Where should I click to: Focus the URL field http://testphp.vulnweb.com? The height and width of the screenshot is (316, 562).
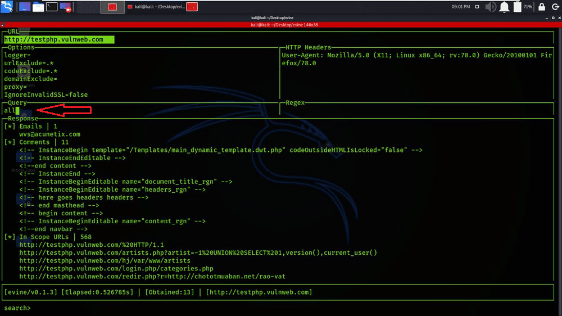pyautogui.click(x=59, y=39)
